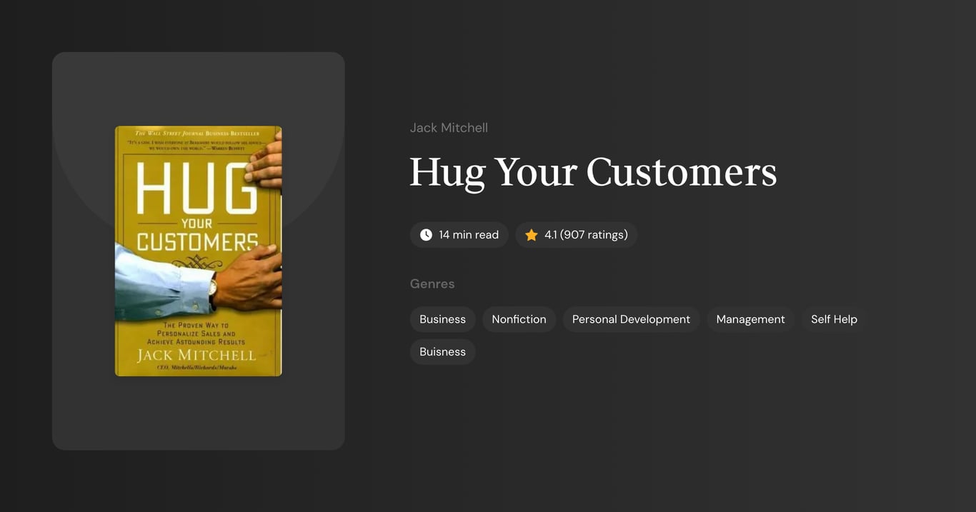
Task: Click the 4.1 ratings badge
Action: pos(577,234)
